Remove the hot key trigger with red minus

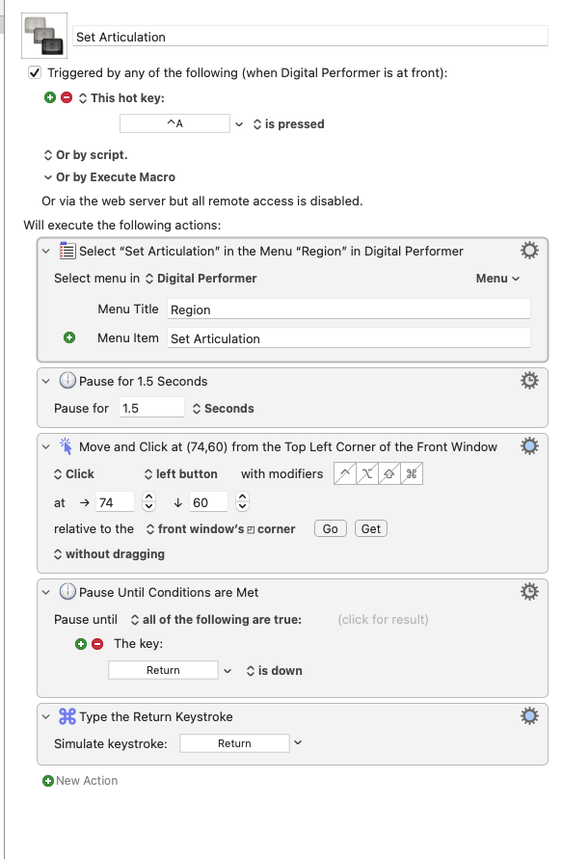coord(67,97)
